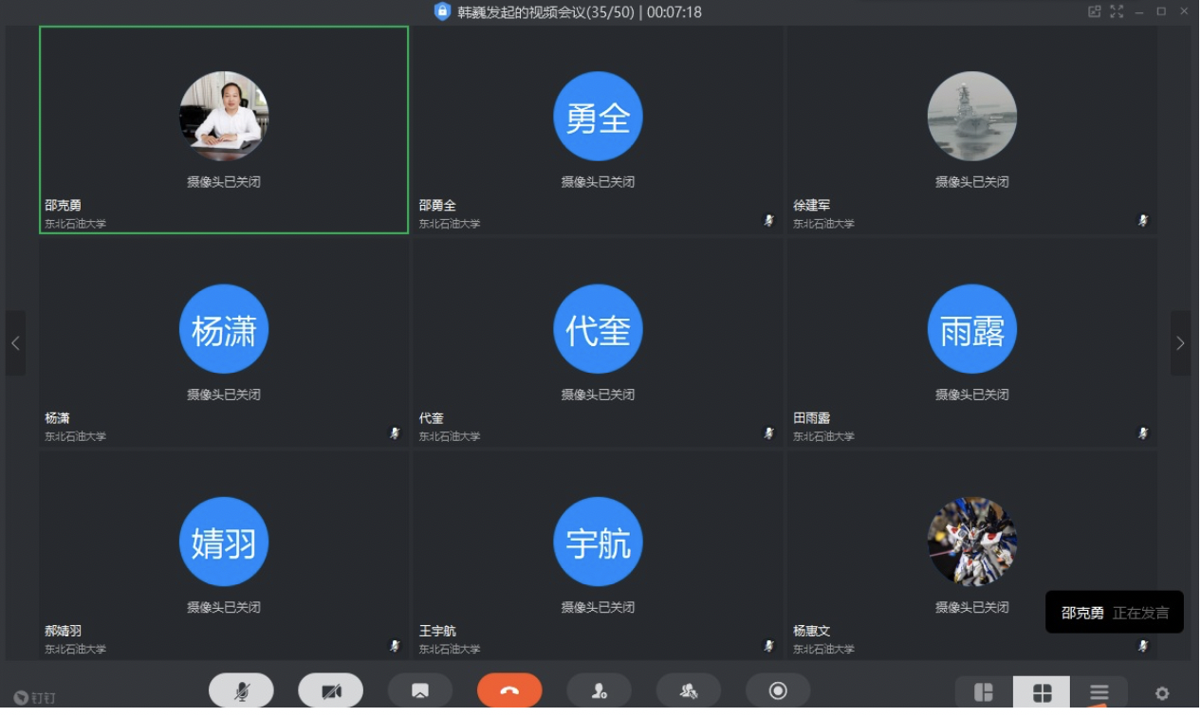Switch to speaker layout view
1201x717 pixels.
click(x=984, y=692)
